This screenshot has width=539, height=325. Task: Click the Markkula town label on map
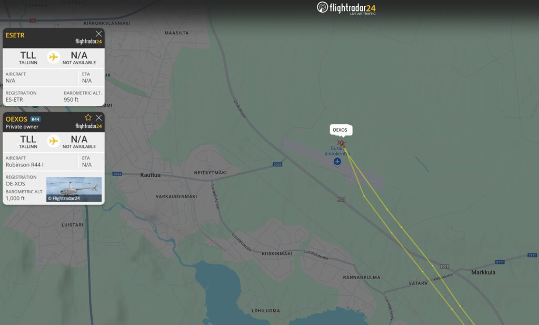click(x=483, y=272)
